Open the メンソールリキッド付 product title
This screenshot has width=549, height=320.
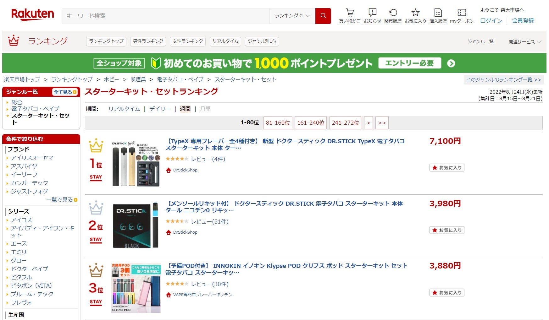pos(284,207)
